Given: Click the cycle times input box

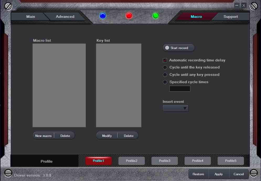Looking at the screenshot, I should [180, 89].
